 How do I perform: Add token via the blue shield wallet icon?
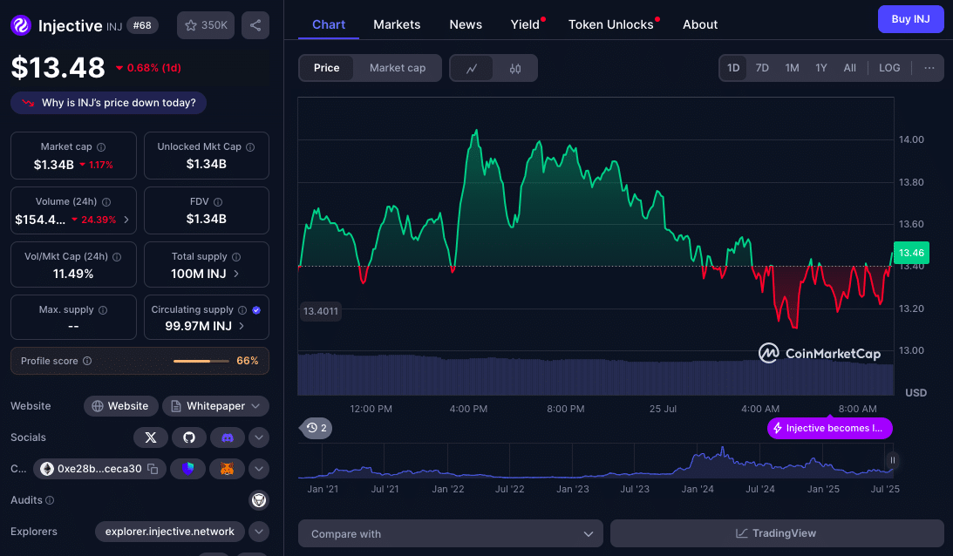coord(187,469)
